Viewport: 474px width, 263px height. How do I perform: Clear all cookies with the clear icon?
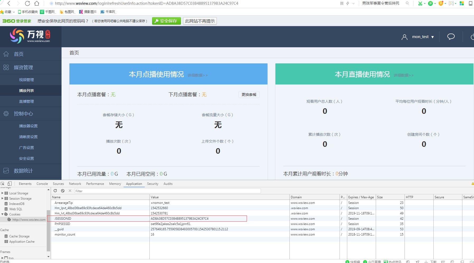tap(63, 191)
